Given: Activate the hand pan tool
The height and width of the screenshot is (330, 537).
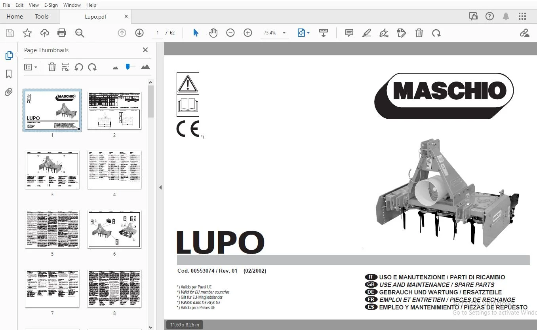Looking at the screenshot, I should (x=213, y=33).
